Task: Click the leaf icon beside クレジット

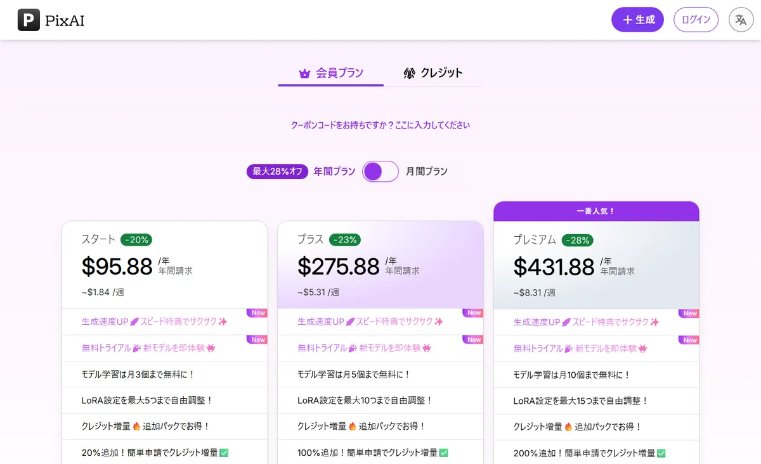Action: tap(409, 73)
